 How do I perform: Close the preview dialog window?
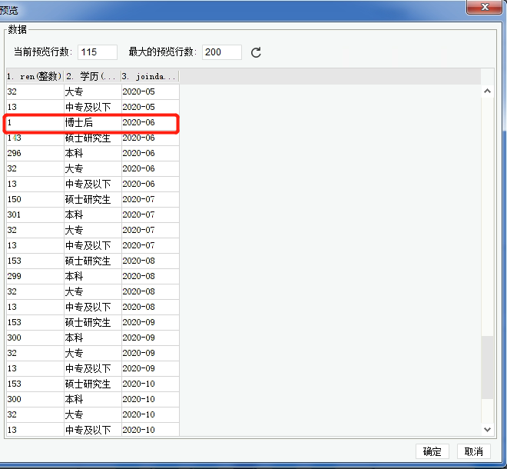(484, 7)
